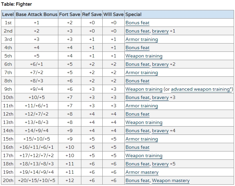The width and height of the screenshot is (235, 186).
Task: Open Armor mastery link
Action: 142,172
